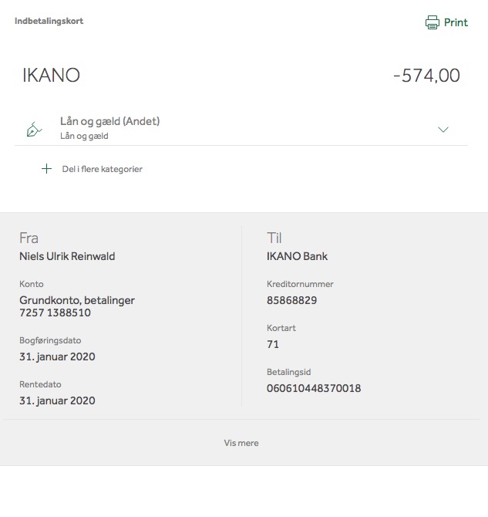Select Del i flere kategorier
Viewport: 488px width, 517px height.
(102, 169)
